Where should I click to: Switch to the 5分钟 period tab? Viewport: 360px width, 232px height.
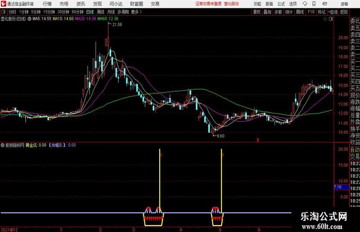pyautogui.click(x=36, y=12)
